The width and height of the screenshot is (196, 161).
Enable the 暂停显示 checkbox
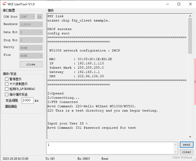tap(7, 79)
